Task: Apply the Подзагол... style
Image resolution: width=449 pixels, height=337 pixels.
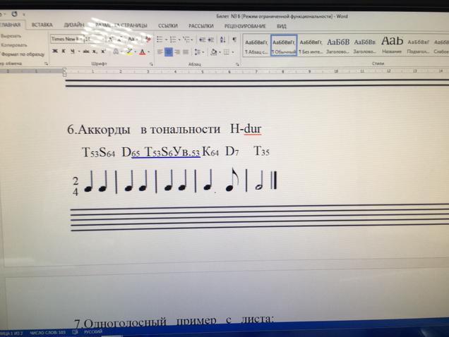Action: 419,46
